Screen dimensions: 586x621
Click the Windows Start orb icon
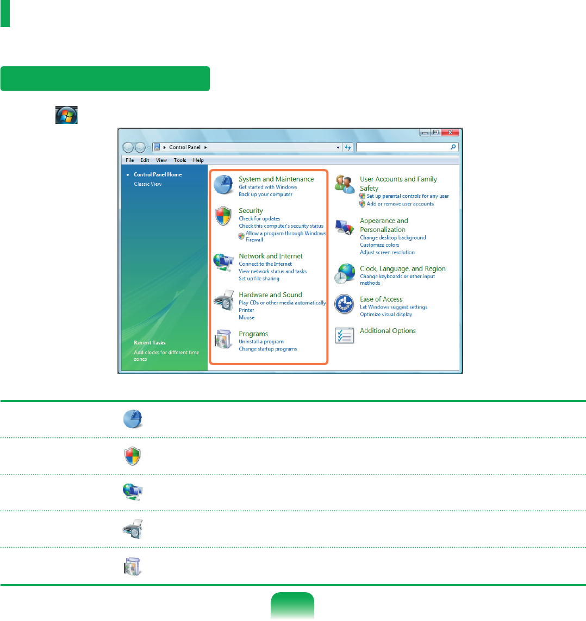coord(66,115)
